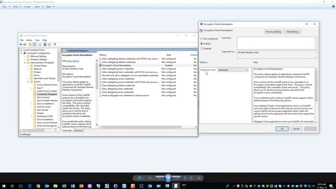Click the Next Setting button
Screen dimensions: 336x189
(x=292, y=31)
